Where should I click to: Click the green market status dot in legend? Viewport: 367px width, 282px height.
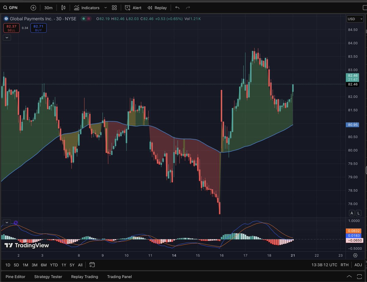pos(83,19)
